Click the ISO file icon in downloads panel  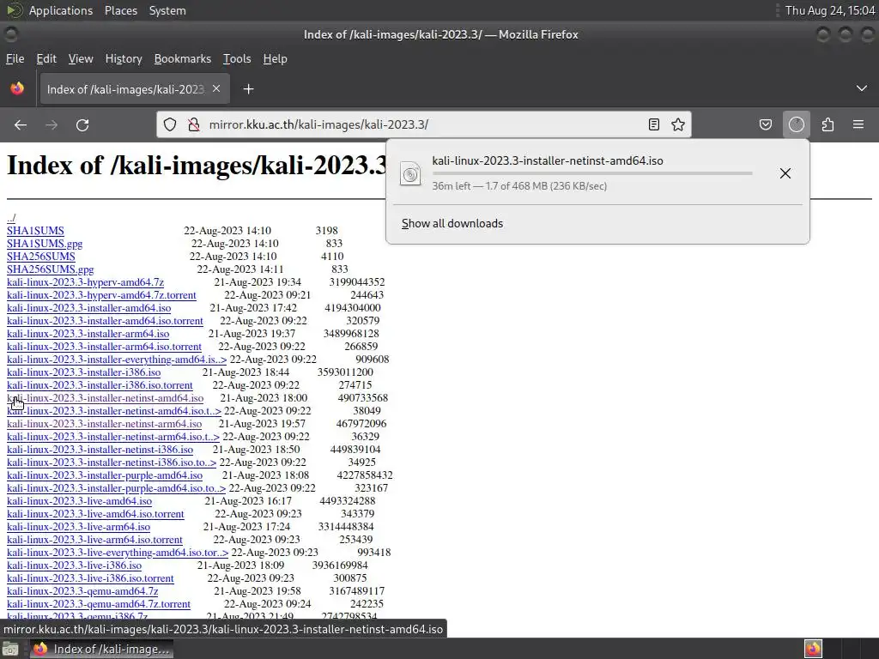(x=410, y=173)
